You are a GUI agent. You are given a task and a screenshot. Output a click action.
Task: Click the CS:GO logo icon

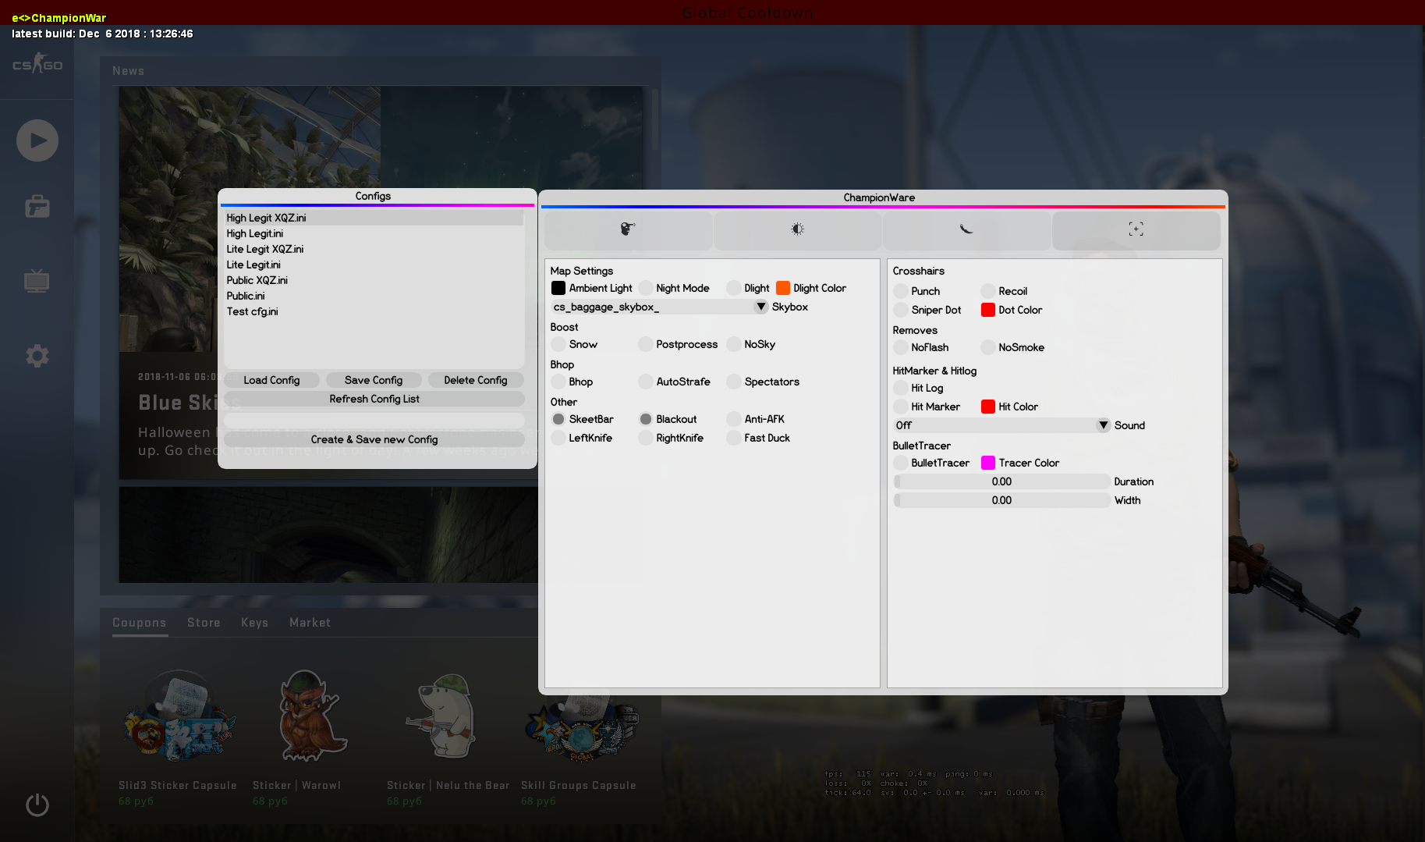click(37, 65)
